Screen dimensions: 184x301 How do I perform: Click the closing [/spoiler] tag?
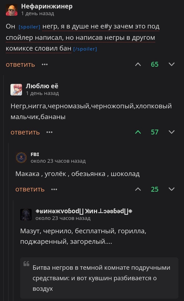click(85, 49)
